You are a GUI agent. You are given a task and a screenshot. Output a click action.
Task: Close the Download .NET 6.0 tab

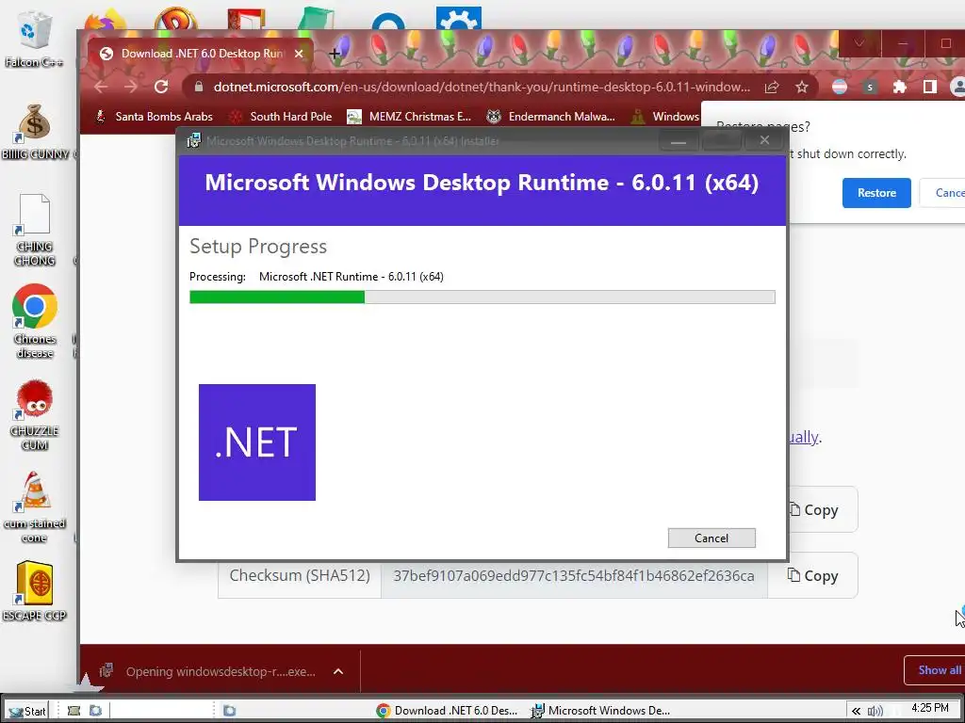point(299,54)
